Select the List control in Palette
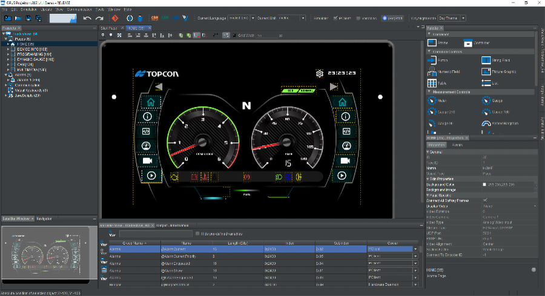The image size is (545, 296). (490, 83)
